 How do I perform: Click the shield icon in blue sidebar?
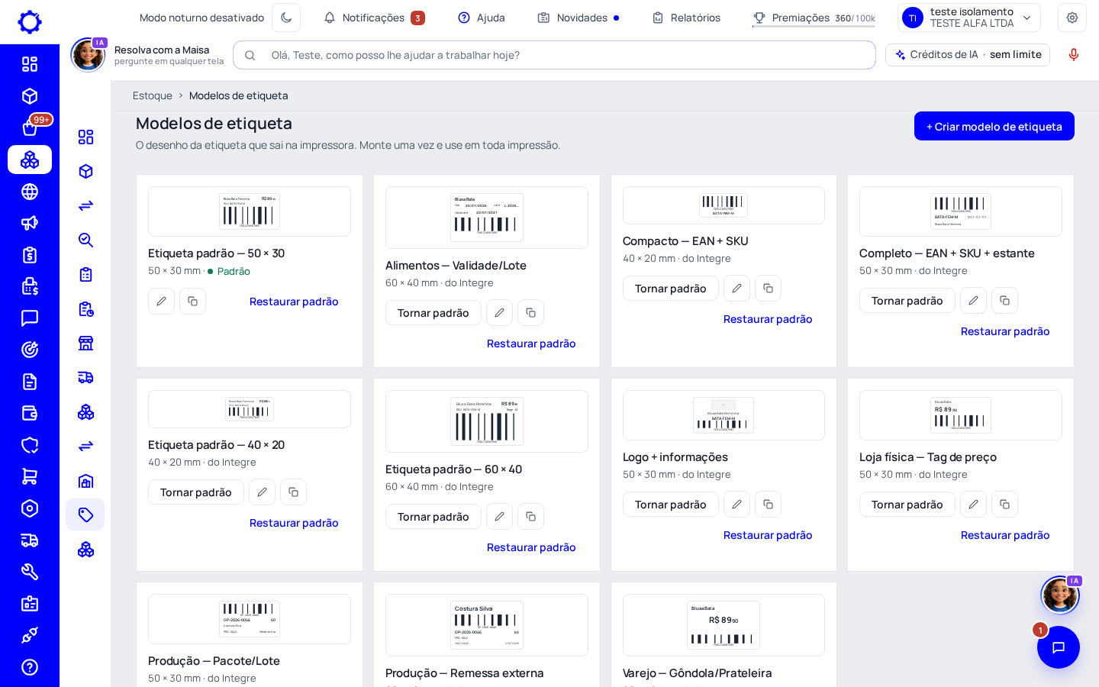[x=30, y=445]
